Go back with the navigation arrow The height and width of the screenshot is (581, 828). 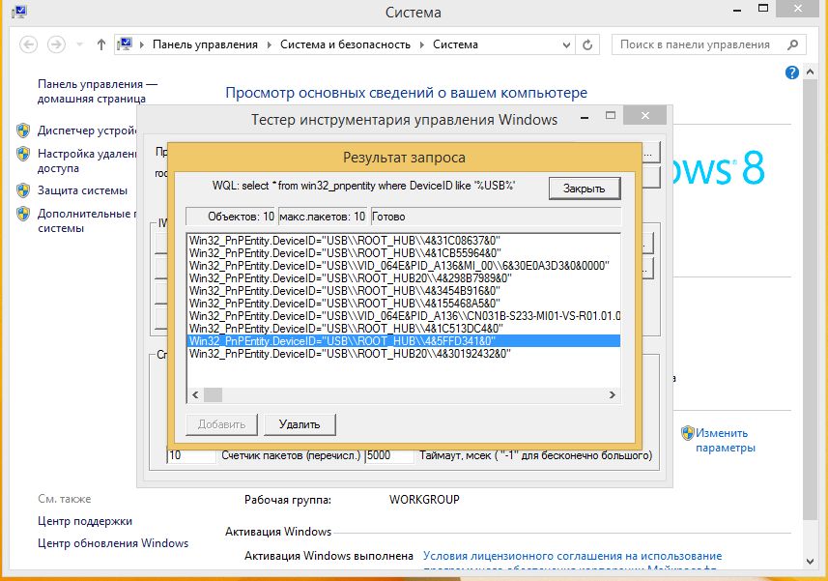(x=29, y=44)
